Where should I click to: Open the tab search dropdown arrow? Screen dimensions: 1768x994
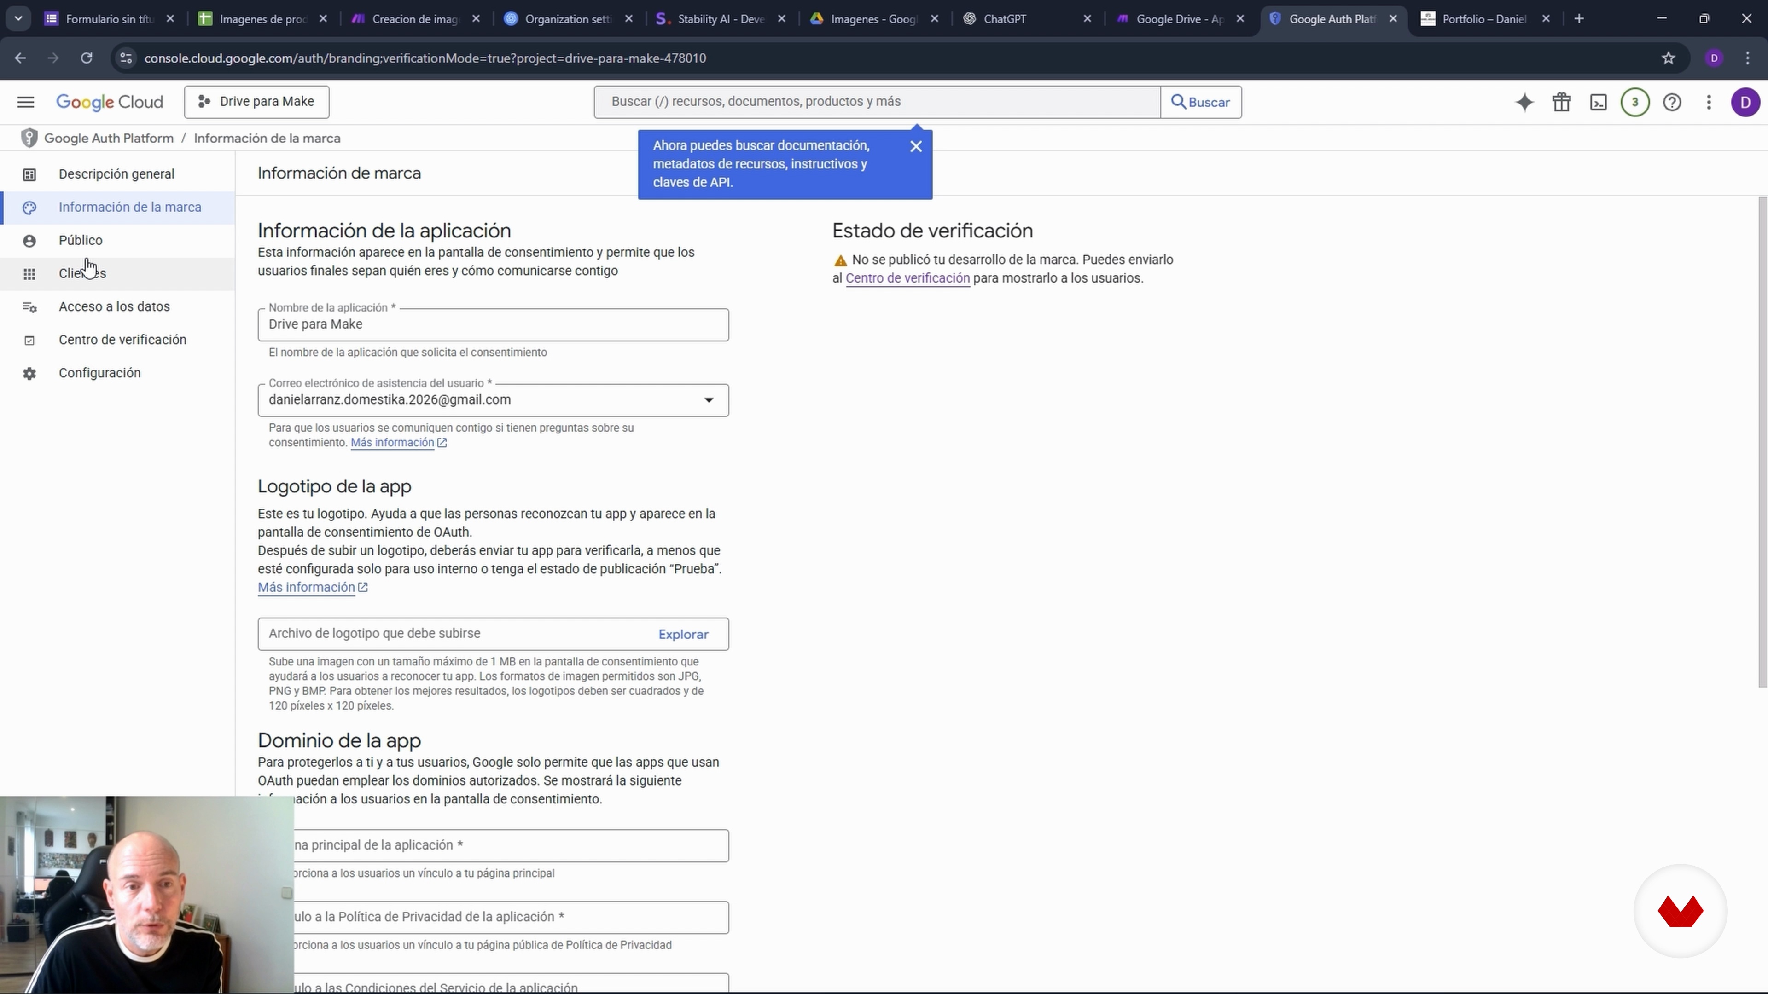tap(18, 18)
